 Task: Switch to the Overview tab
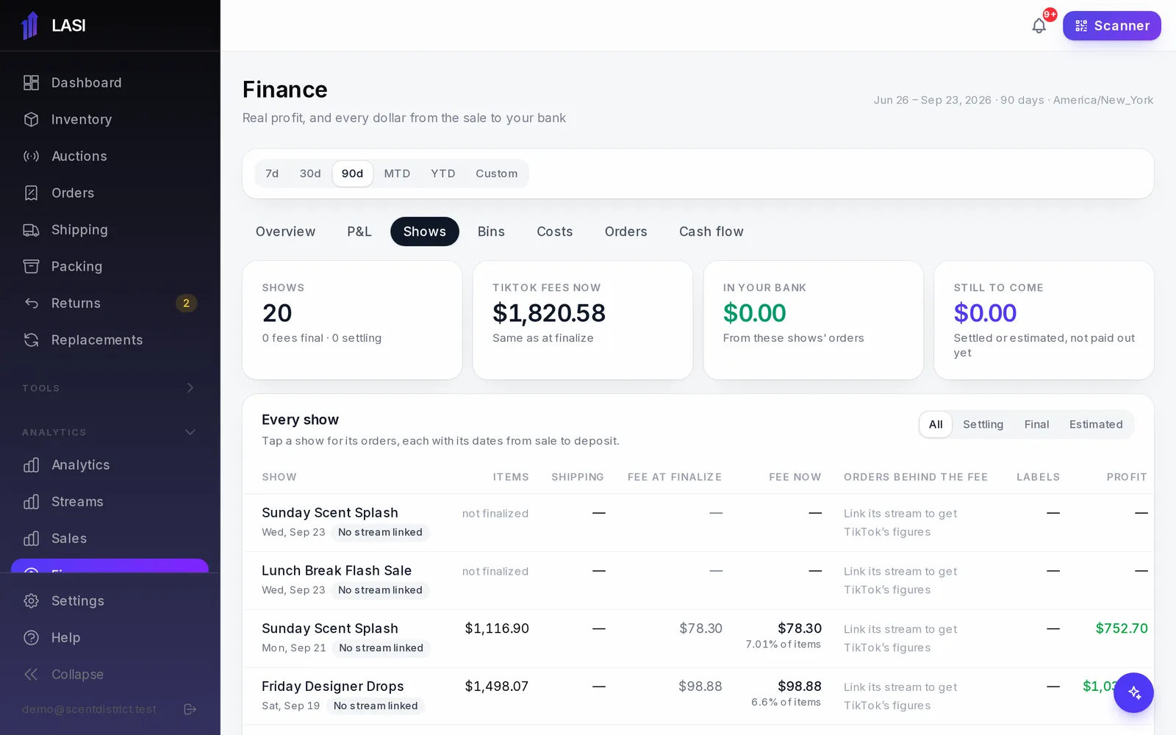tap(285, 232)
